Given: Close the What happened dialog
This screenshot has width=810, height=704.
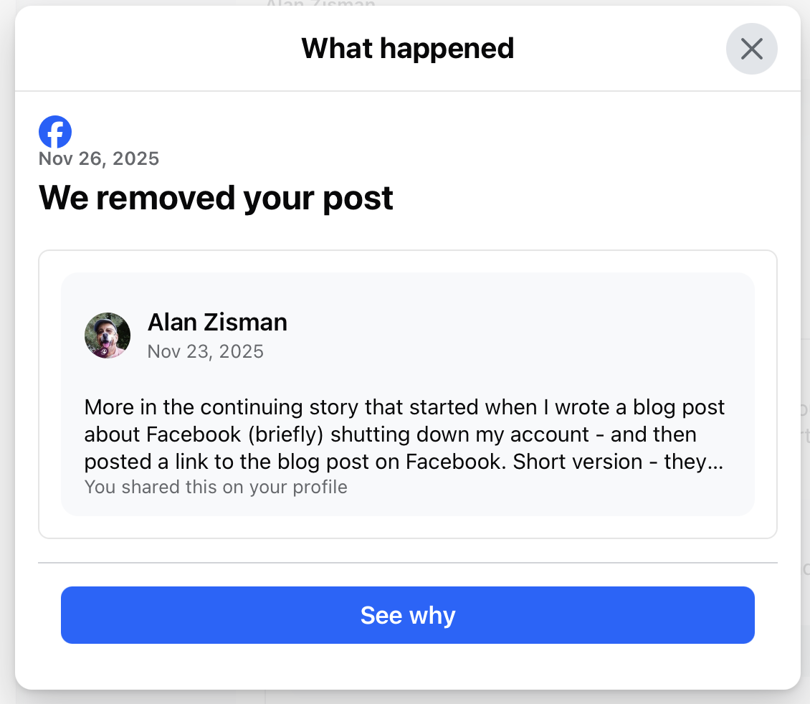Looking at the screenshot, I should point(751,49).
